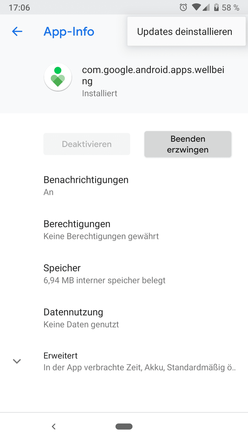Tap the navigation bar back chevron
This screenshot has width=248, height=441.
point(54,426)
